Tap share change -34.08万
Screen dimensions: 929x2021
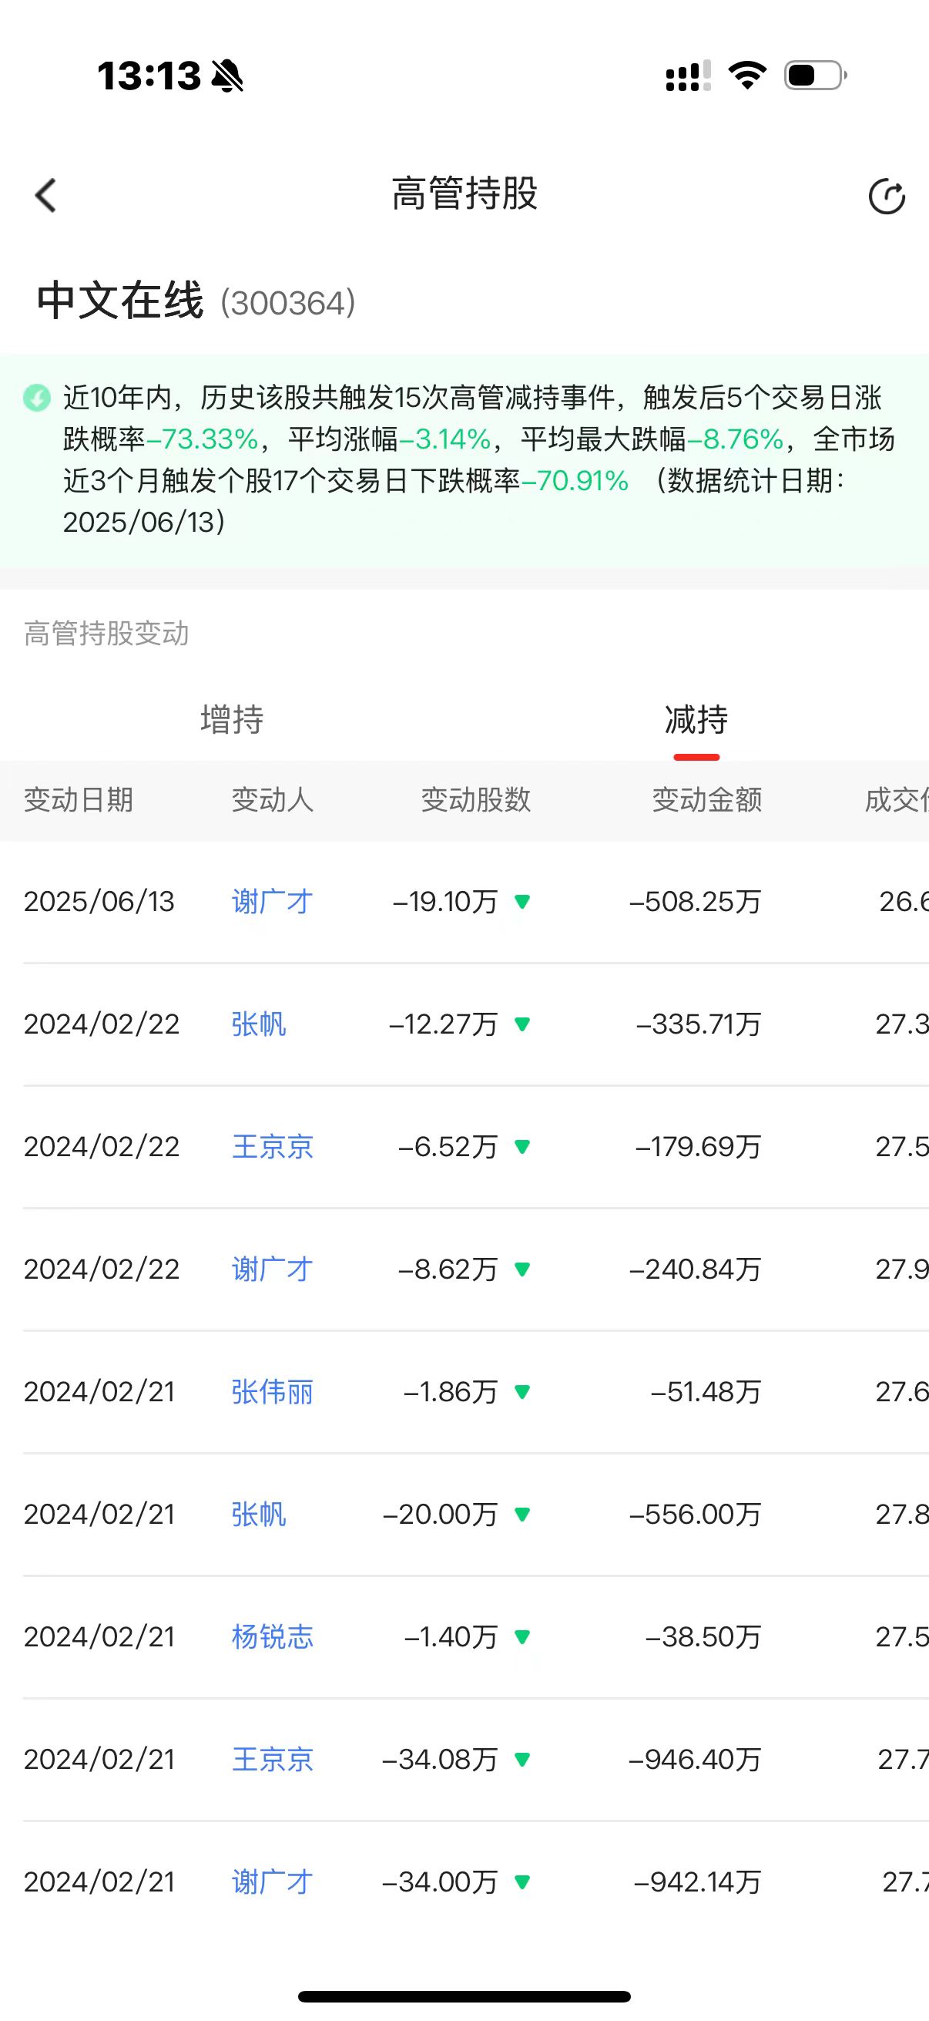pyautogui.click(x=440, y=1760)
